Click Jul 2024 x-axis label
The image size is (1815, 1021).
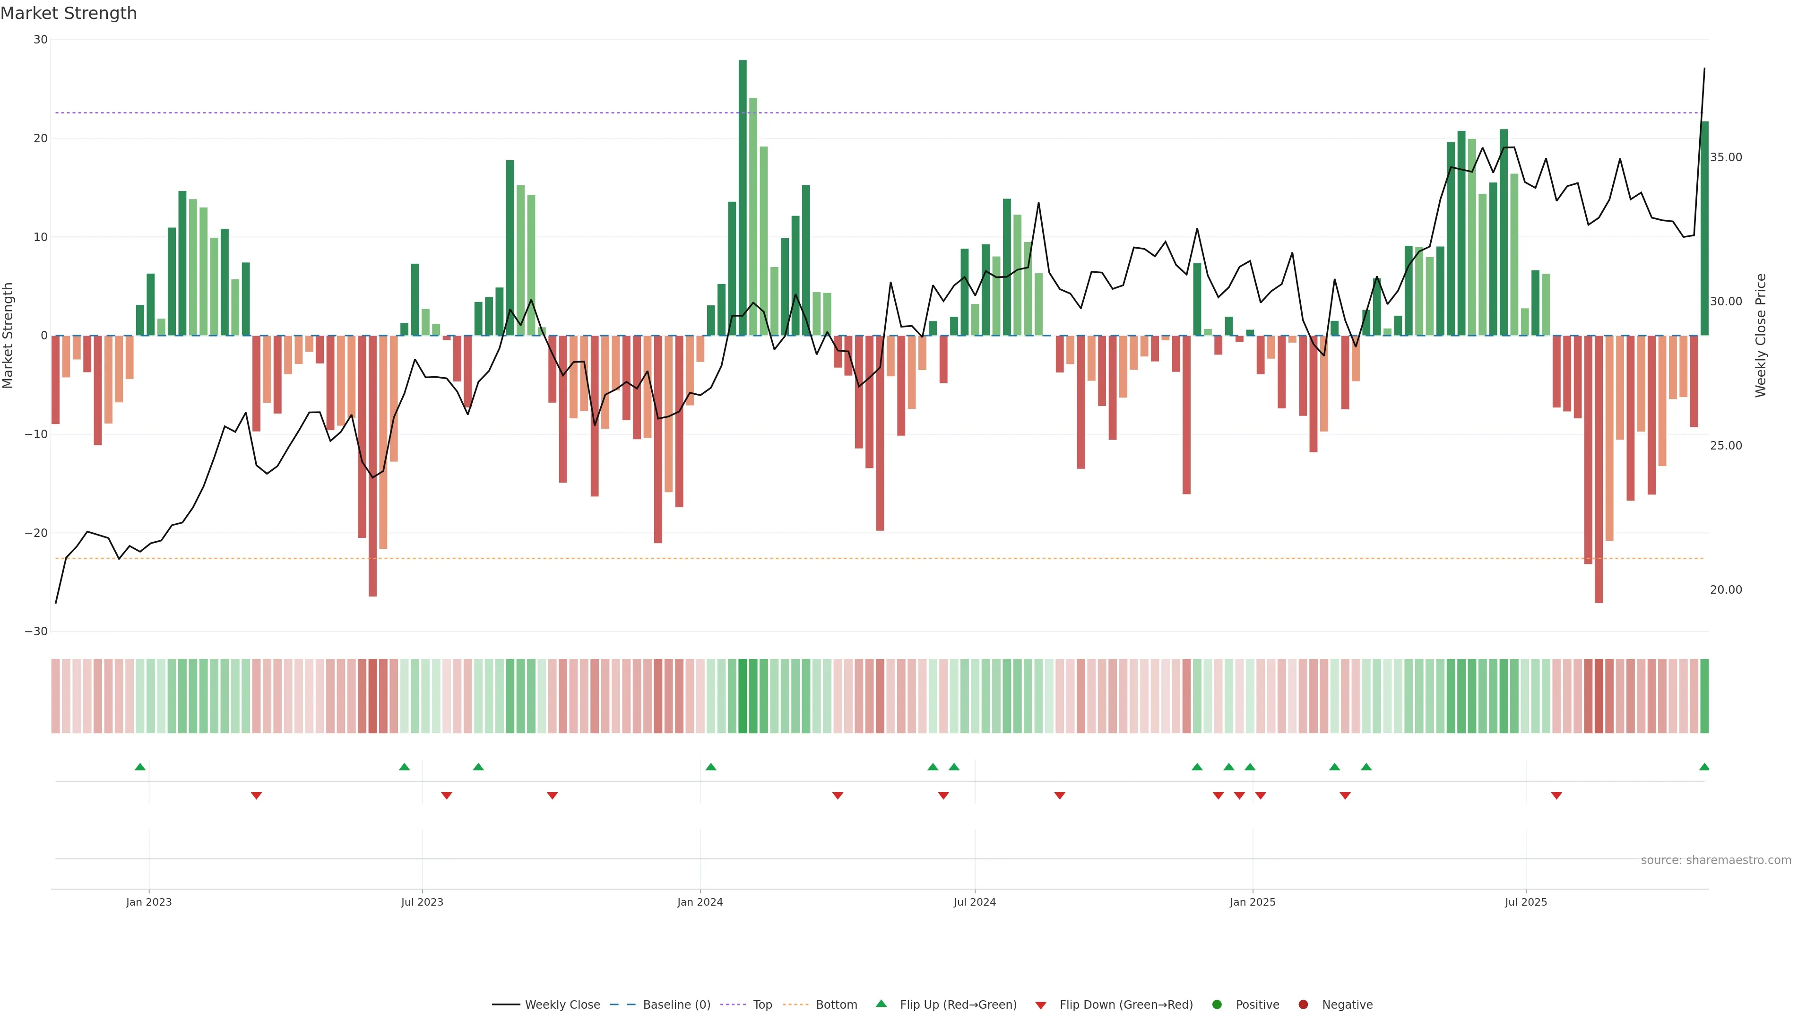975,902
